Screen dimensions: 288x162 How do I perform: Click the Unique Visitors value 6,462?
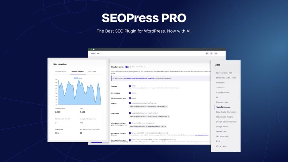tap(58, 112)
